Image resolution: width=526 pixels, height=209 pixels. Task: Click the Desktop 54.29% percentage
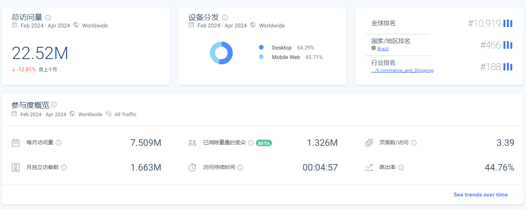point(306,48)
